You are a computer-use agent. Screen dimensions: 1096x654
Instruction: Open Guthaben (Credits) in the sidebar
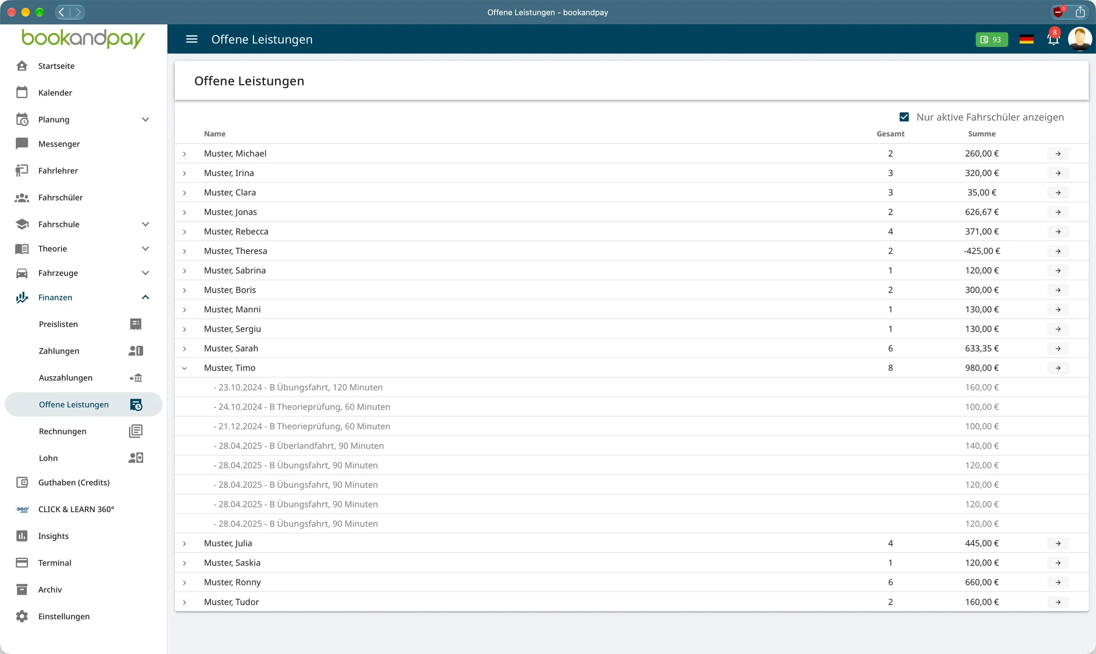[74, 482]
